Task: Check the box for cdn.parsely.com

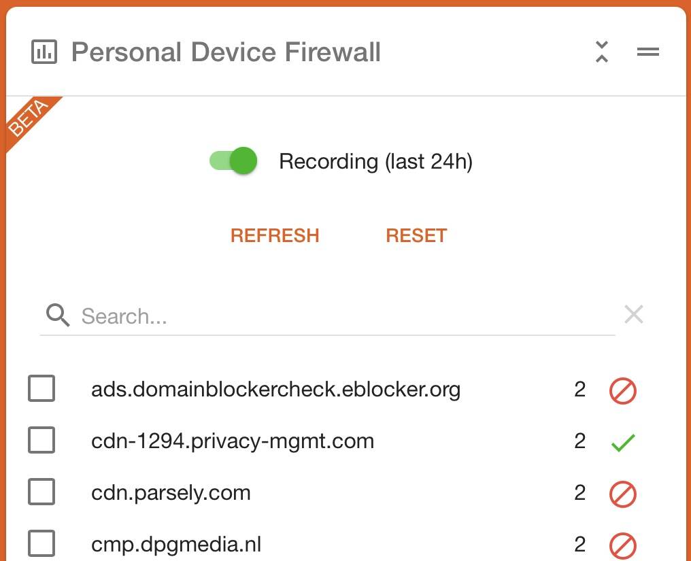Action: pos(41,492)
